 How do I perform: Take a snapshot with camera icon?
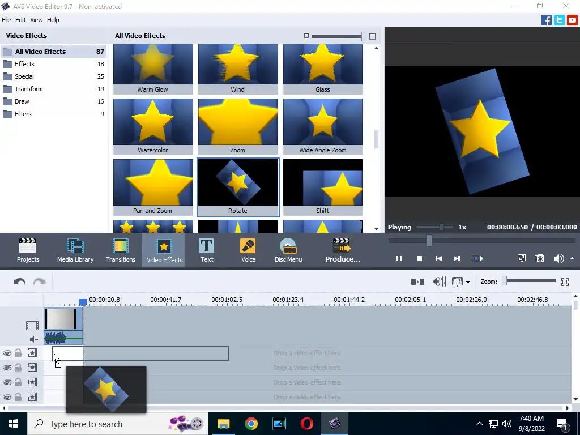[x=540, y=258]
